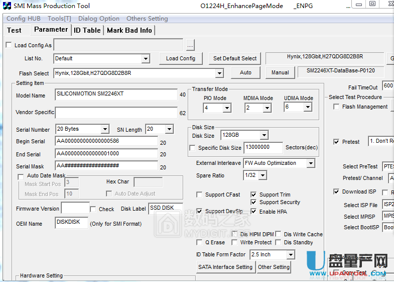Open the Mark Bad Info tab
Viewport: 394px width, 282px height.
pyautogui.click(x=129, y=30)
